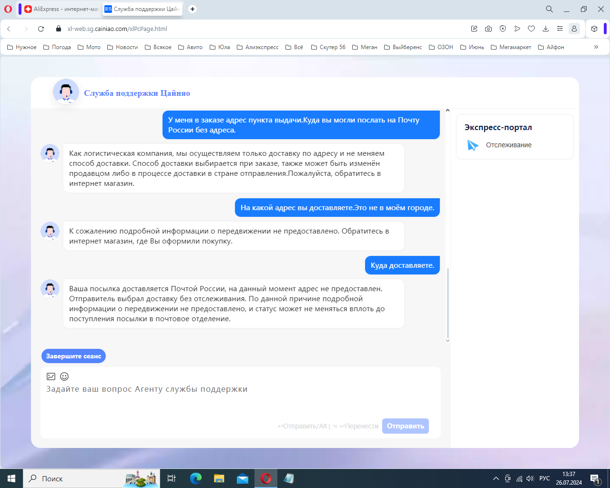Click the image upload icon in chat
The width and height of the screenshot is (610, 488).
click(x=51, y=376)
